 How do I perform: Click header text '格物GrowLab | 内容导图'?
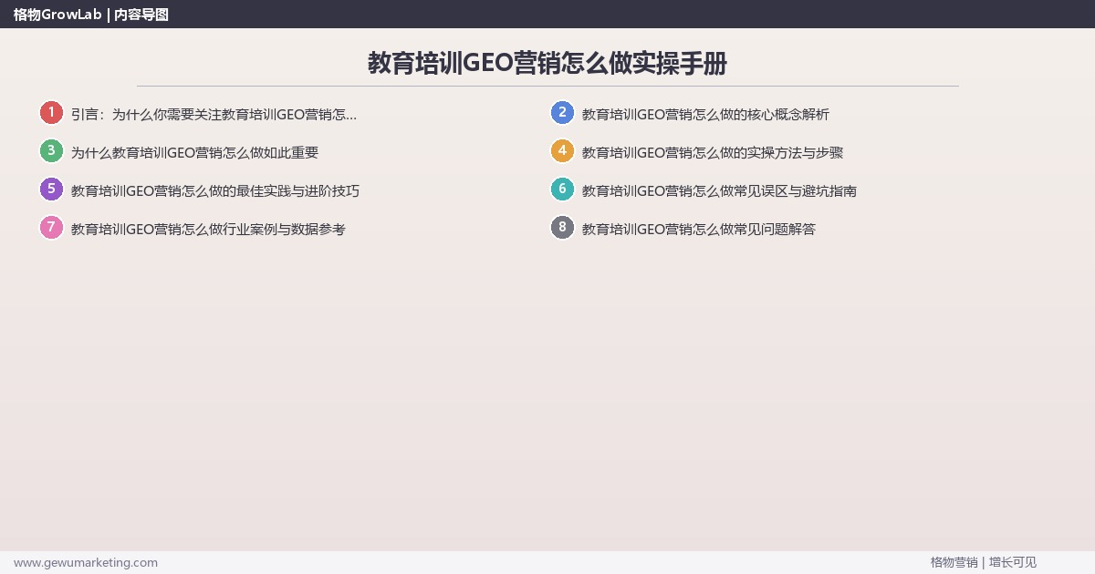91,15
